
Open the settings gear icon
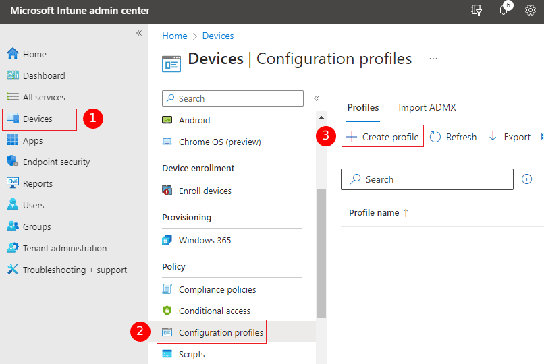point(531,11)
